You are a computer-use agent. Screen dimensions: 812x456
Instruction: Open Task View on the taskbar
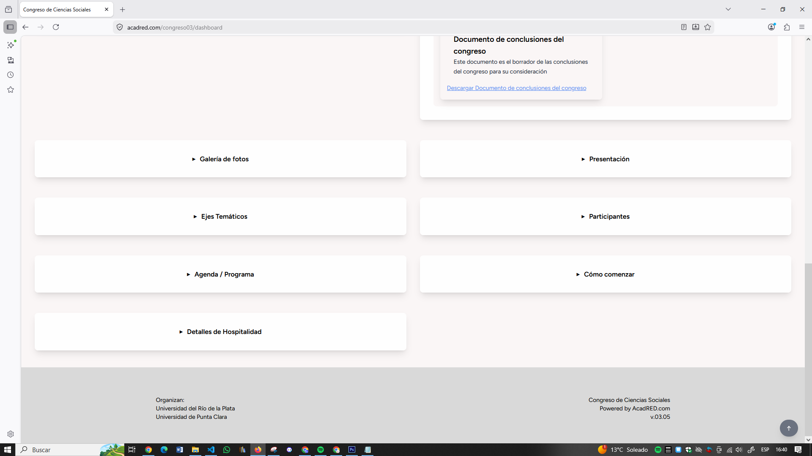[x=132, y=450]
